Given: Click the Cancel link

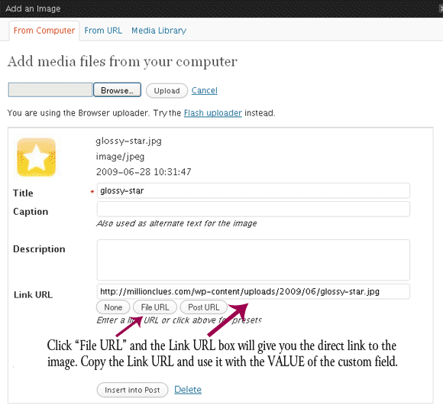Looking at the screenshot, I should pyautogui.click(x=204, y=90).
